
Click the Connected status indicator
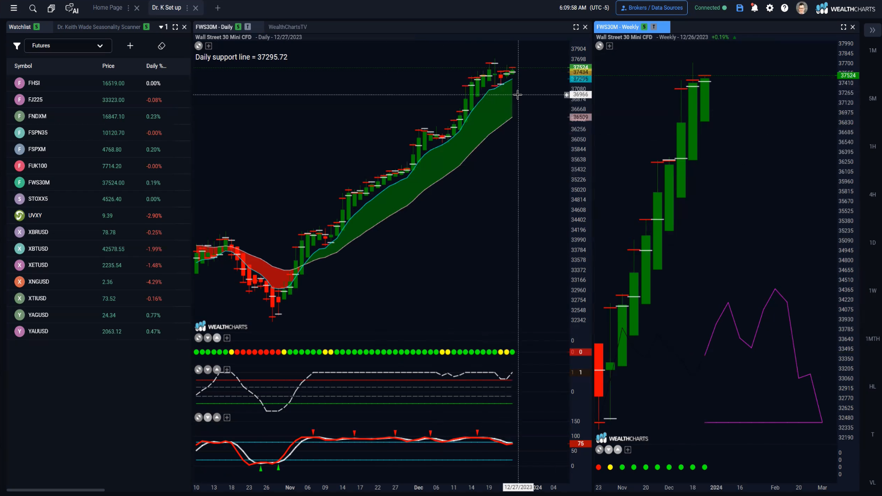[710, 8]
